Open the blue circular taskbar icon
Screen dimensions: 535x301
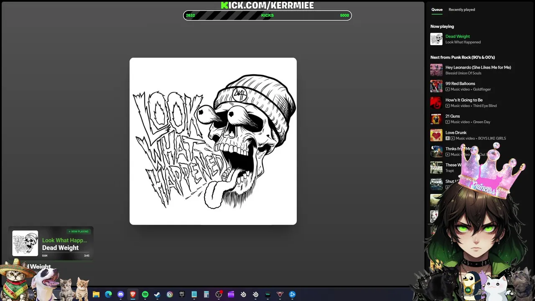[x=292, y=294]
